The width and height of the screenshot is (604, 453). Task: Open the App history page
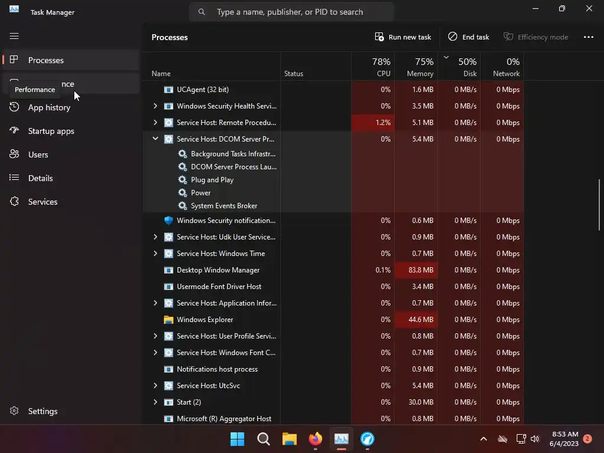pos(71,107)
